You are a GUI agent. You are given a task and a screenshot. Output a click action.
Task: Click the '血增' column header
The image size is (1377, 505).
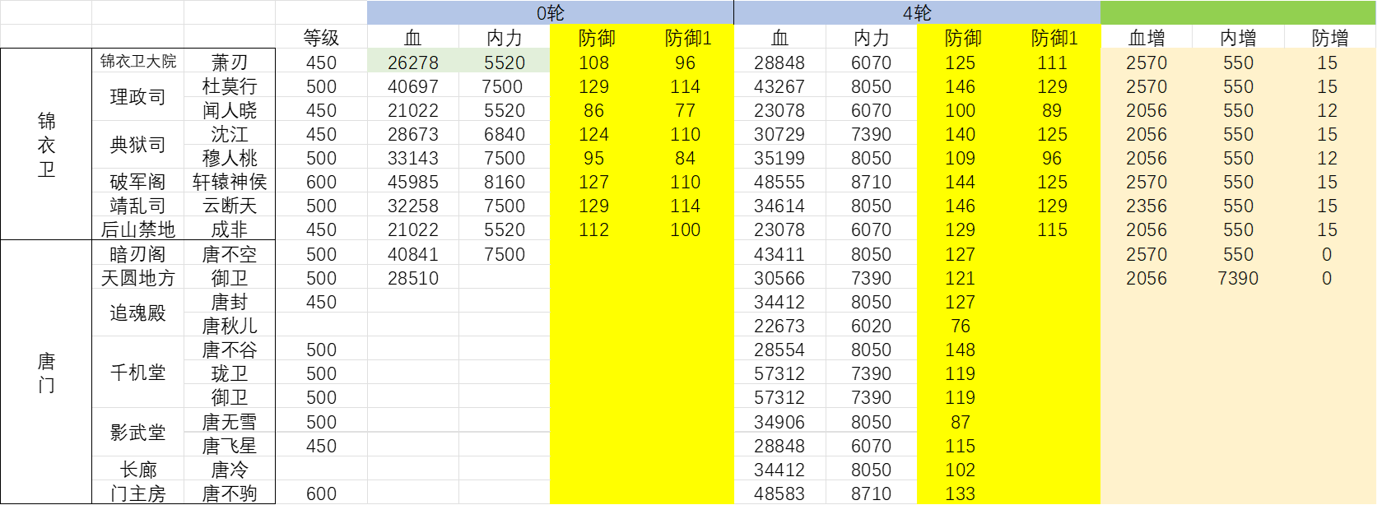(x=1147, y=38)
